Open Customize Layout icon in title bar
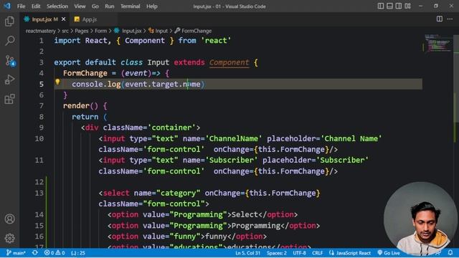Screen dimensions: 459x258 point(408,6)
